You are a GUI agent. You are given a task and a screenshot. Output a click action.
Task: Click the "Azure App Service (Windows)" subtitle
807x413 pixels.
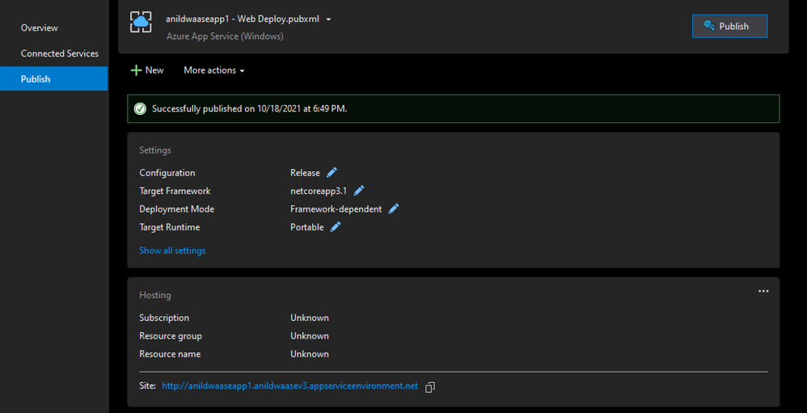[x=225, y=36]
